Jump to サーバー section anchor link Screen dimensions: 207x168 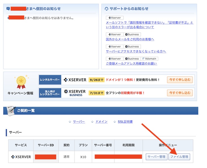pos(79,122)
